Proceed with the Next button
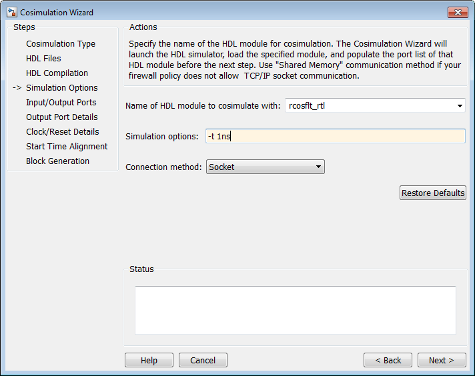The height and width of the screenshot is (376, 475). click(x=441, y=360)
